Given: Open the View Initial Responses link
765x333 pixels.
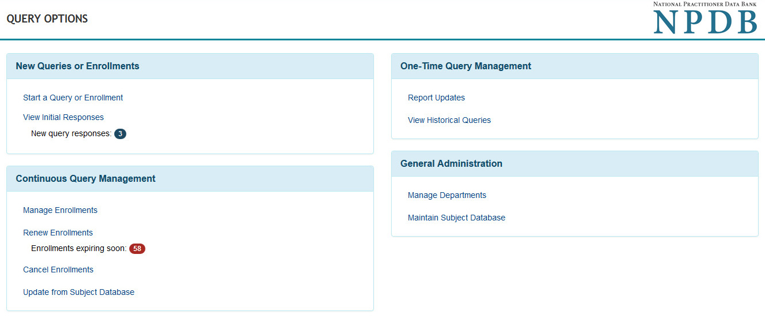Looking at the screenshot, I should pos(63,117).
